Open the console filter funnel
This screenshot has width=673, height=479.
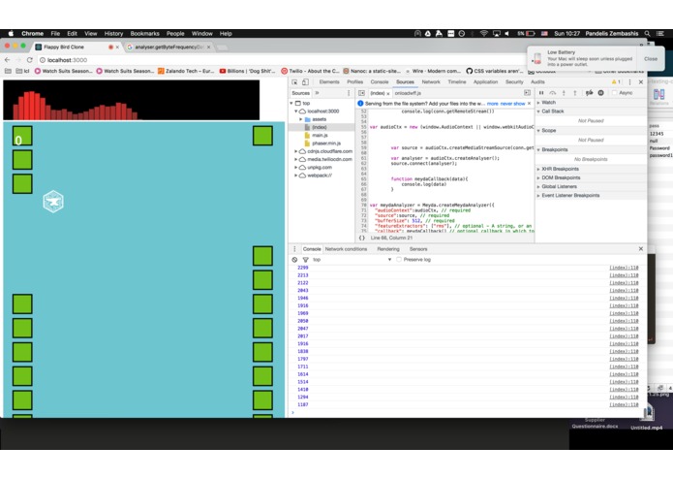(x=306, y=260)
